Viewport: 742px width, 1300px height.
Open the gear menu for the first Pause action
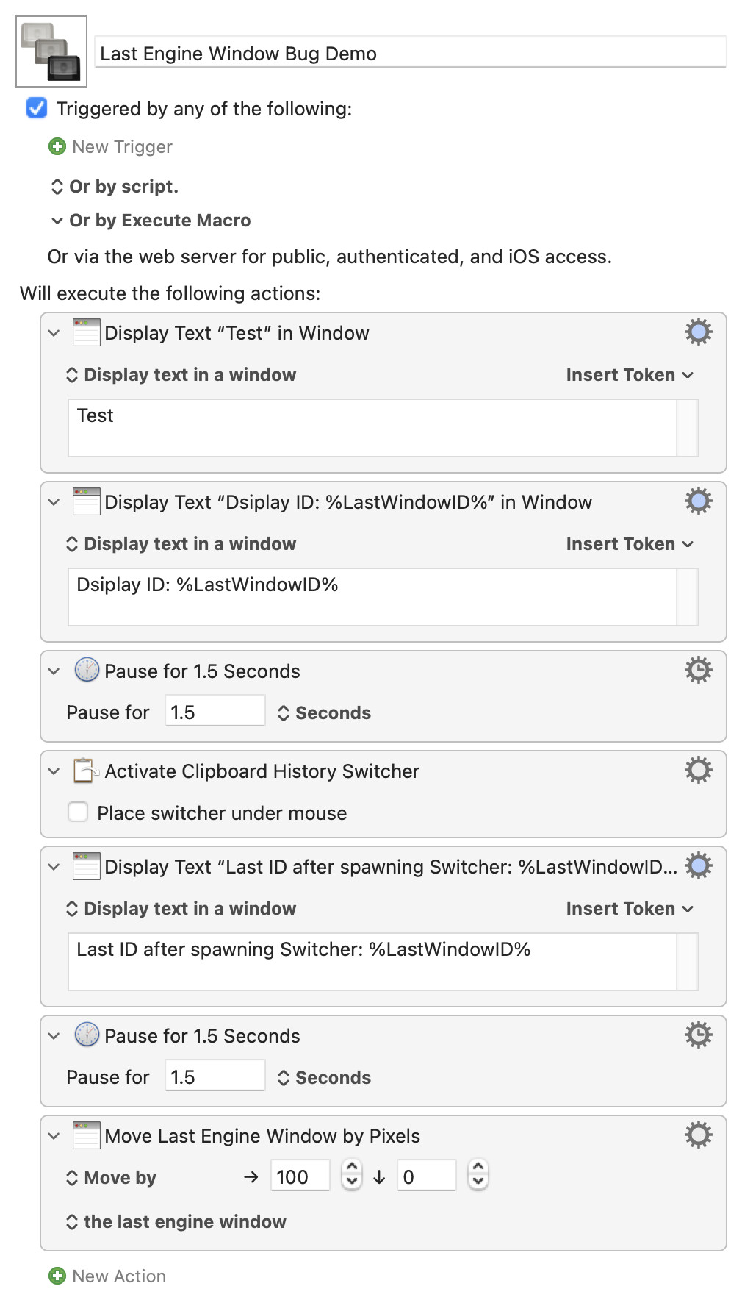click(x=698, y=671)
